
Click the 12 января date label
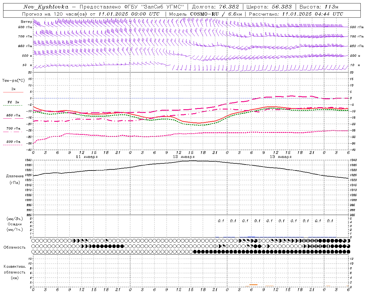184,157
